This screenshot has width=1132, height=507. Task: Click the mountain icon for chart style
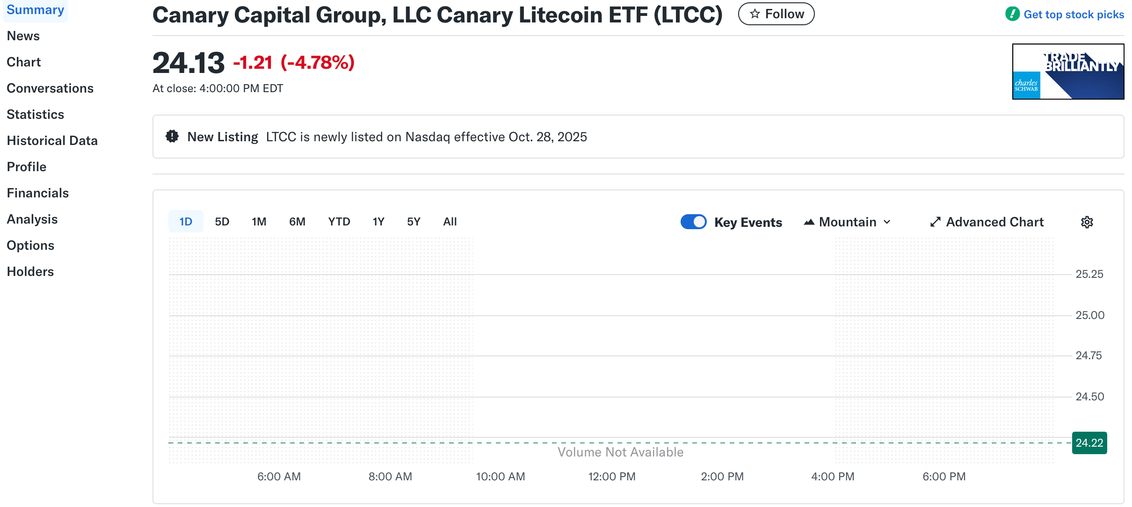coord(810,222)
